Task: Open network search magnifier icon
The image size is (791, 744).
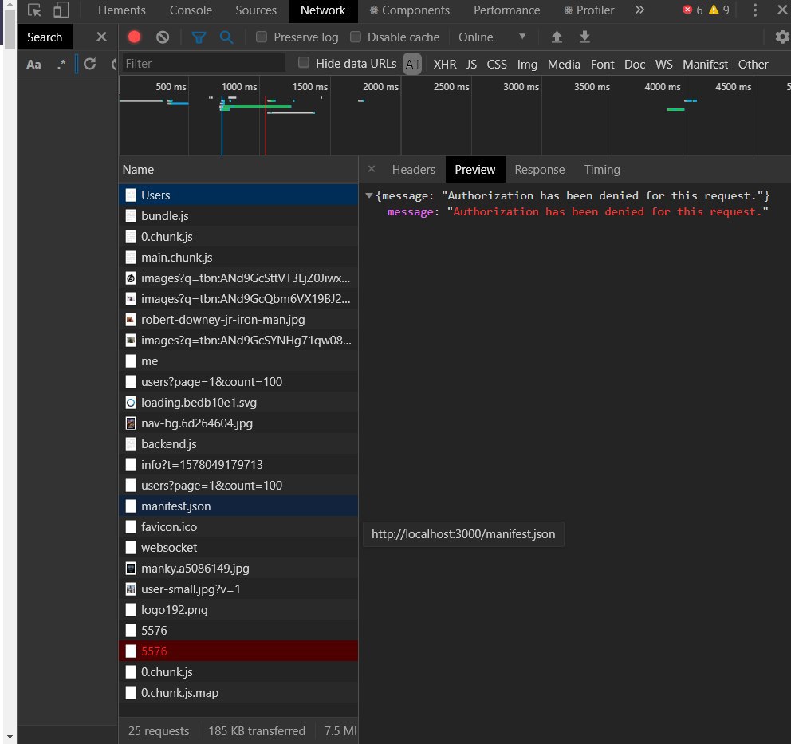Action: click(226, 37)
